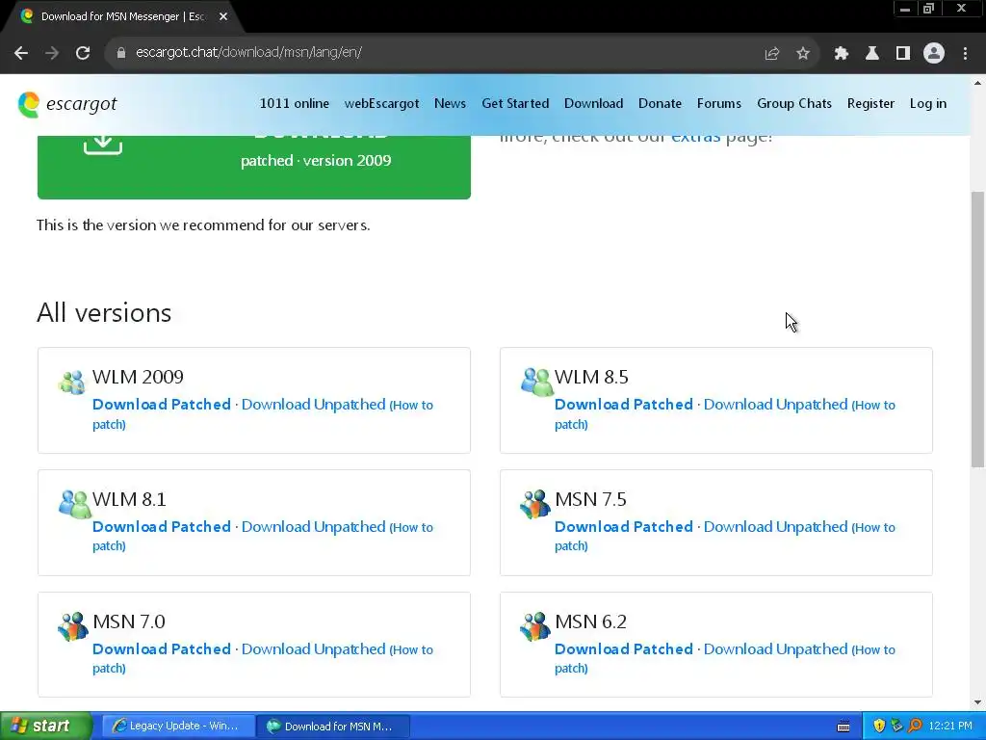Click Download for MSN taskbar button
Screen dimensions: 986x740
333,727
